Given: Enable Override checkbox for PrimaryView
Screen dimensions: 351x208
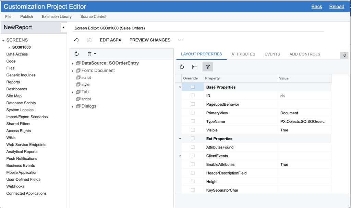Looking at the screenshot, I should [x=193, y=113].
